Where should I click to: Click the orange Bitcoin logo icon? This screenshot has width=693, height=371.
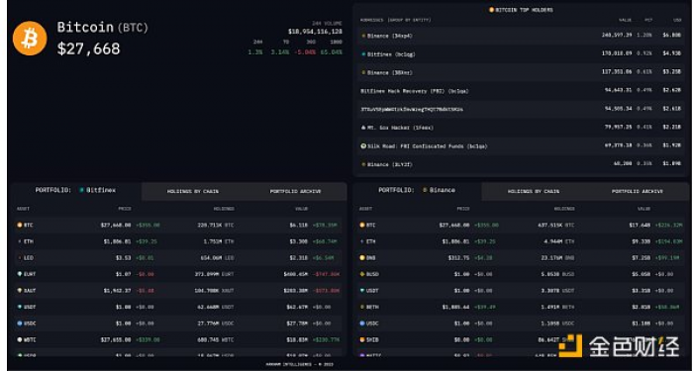(30, 39)
